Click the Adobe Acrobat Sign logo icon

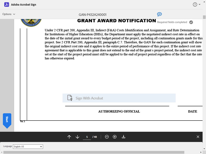(x=6, y=4)
